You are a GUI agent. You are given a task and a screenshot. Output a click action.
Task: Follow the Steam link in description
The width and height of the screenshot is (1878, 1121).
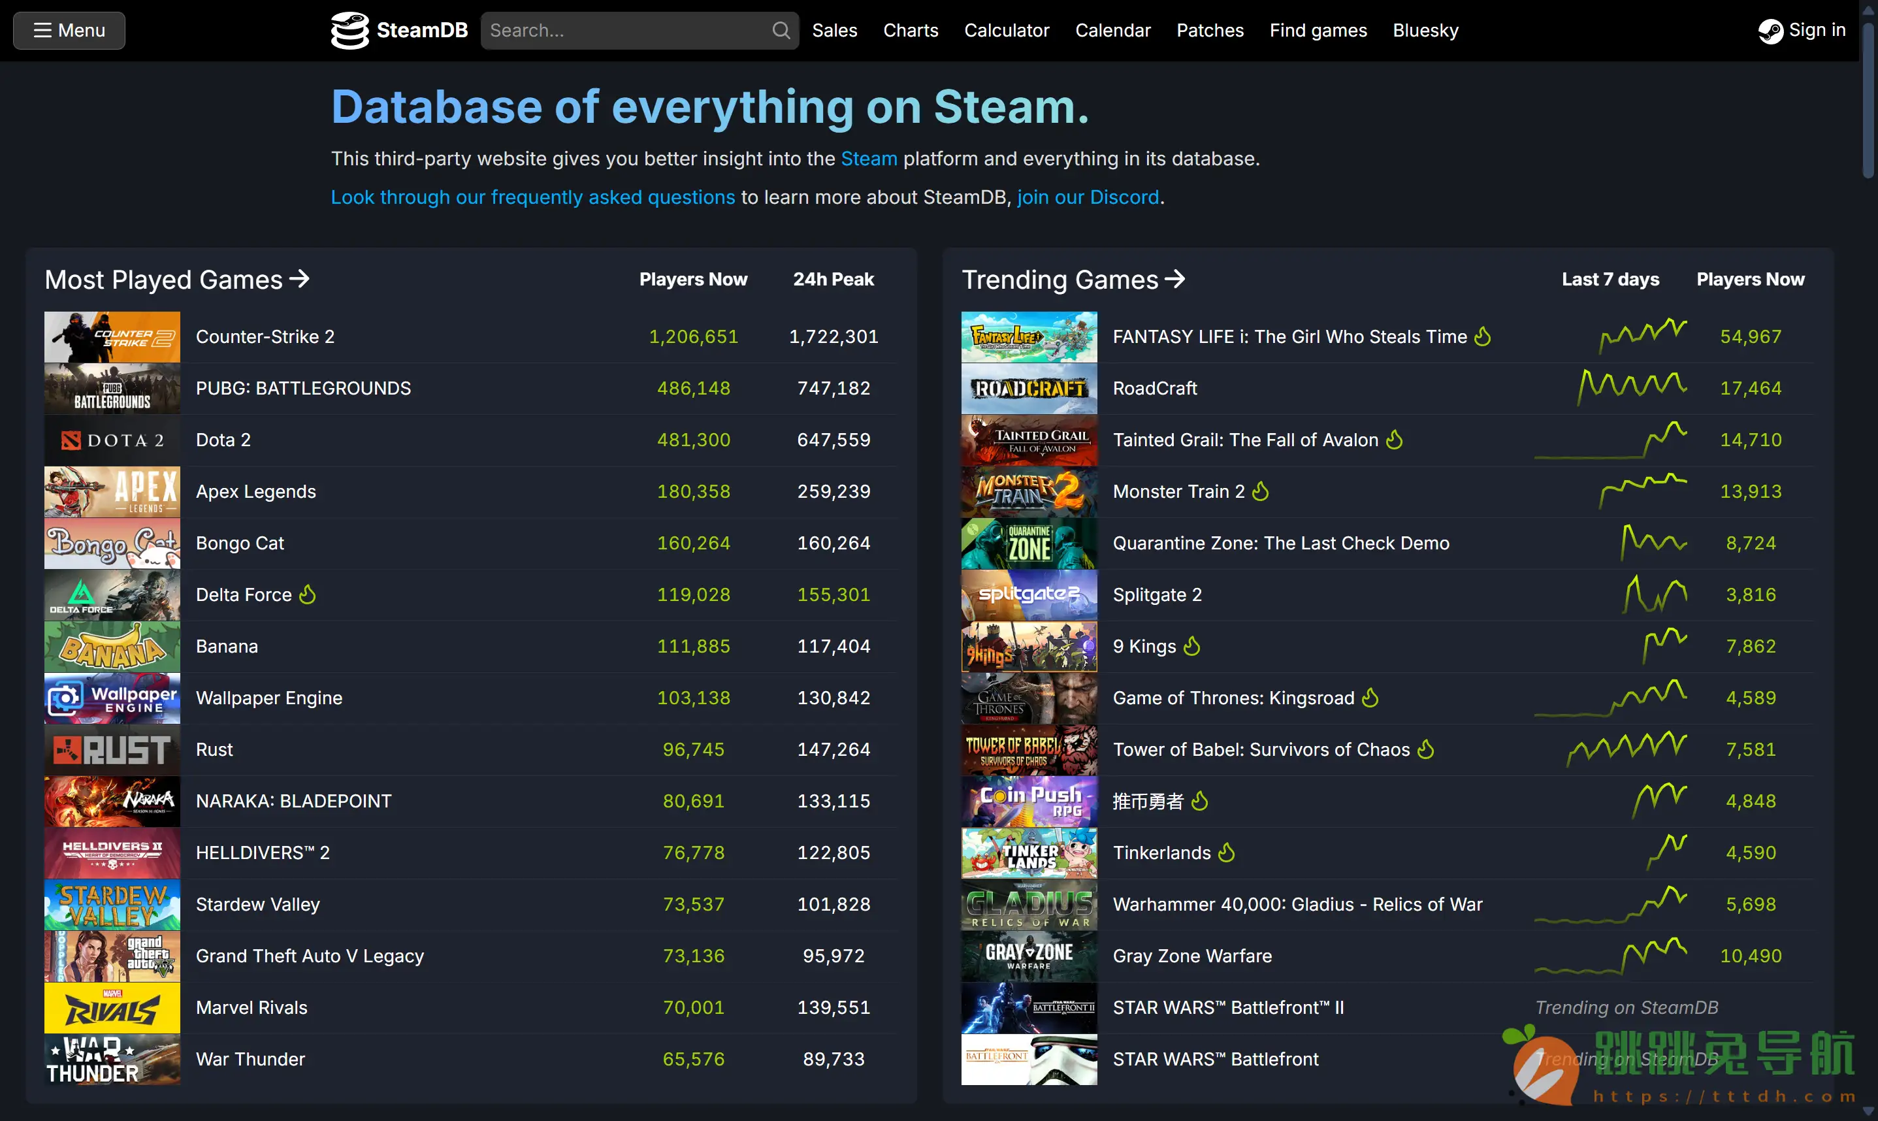point(868,159)
